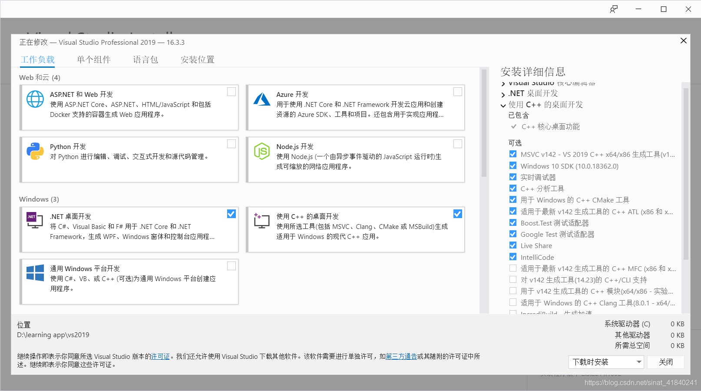The width and height of the screenshot is (701, 391).
Task: Uncheck Windows 10 SDK (10.0.18362.0)
Action: (x=513, y=166)
